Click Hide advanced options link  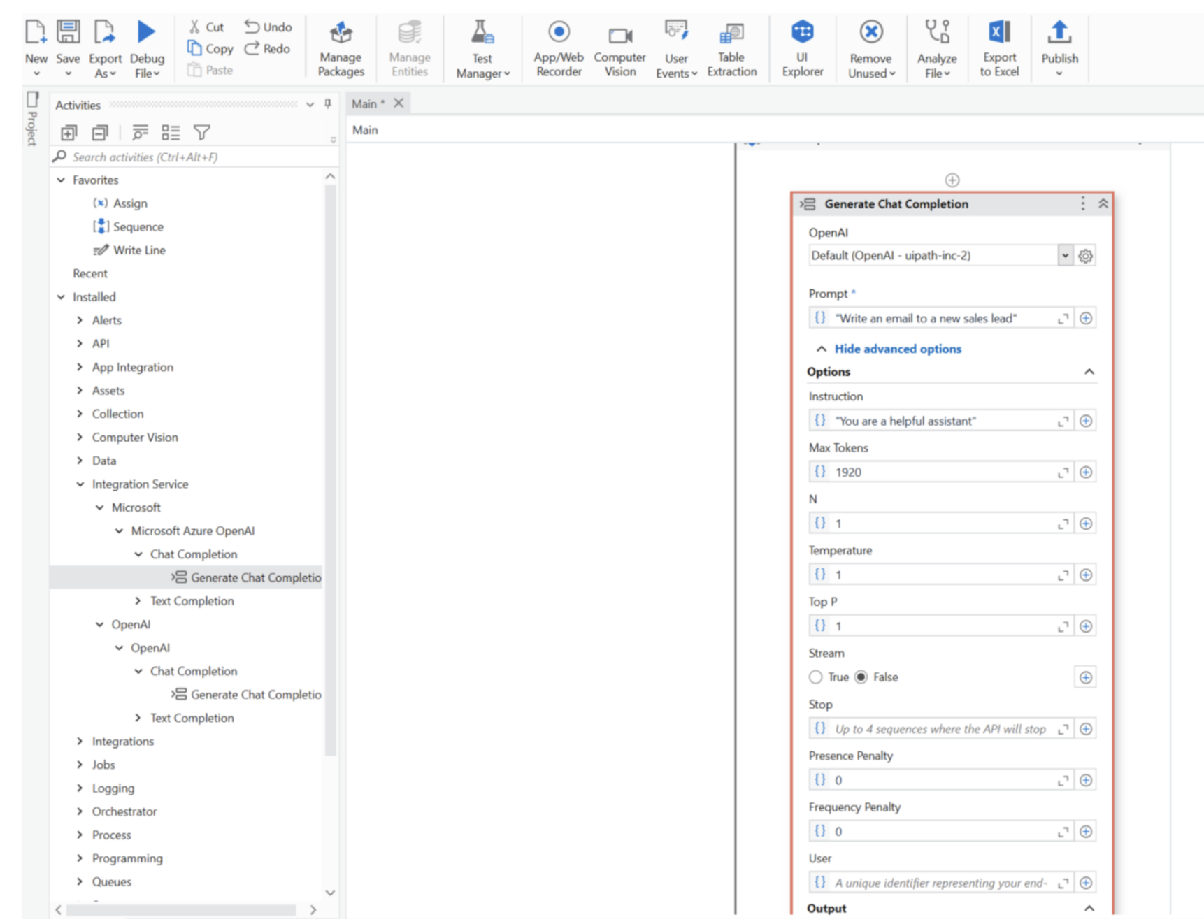897,349
